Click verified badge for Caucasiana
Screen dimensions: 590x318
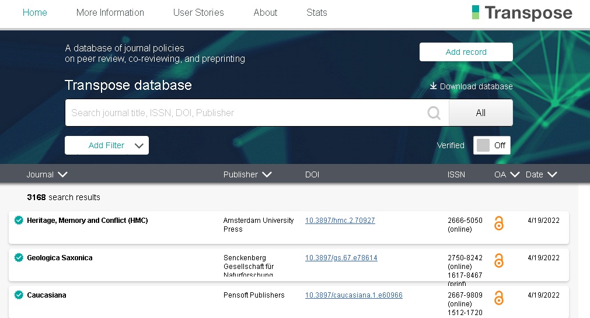19,295
